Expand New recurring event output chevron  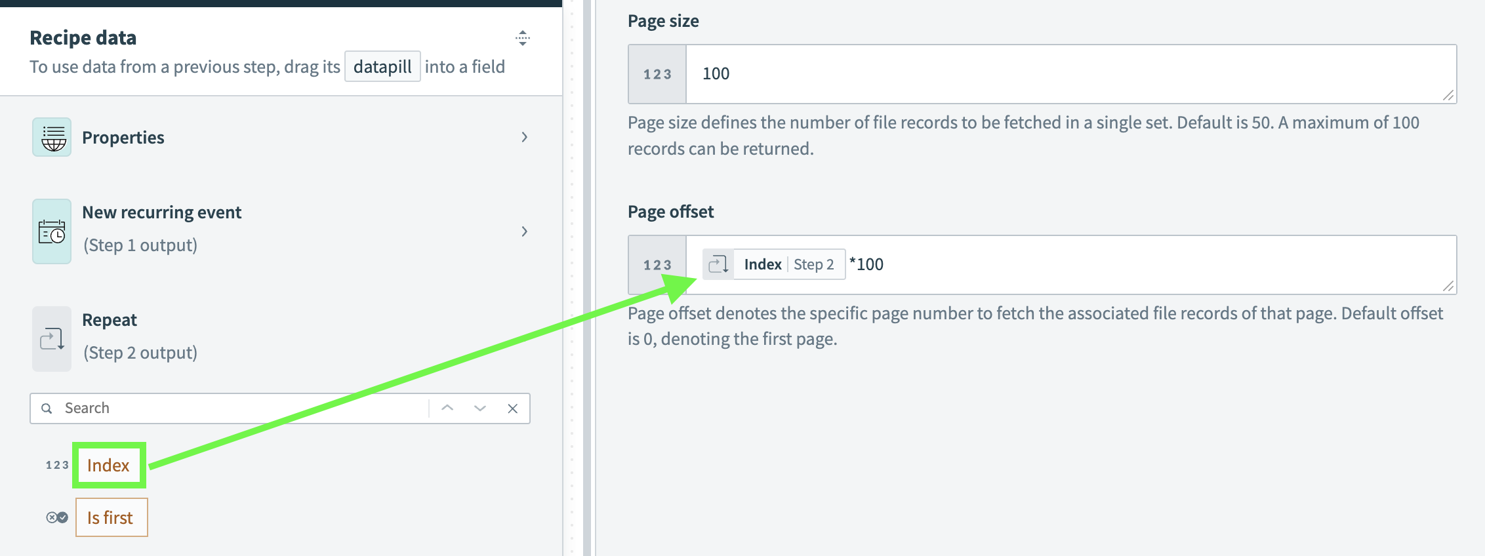tap(524, 231)
